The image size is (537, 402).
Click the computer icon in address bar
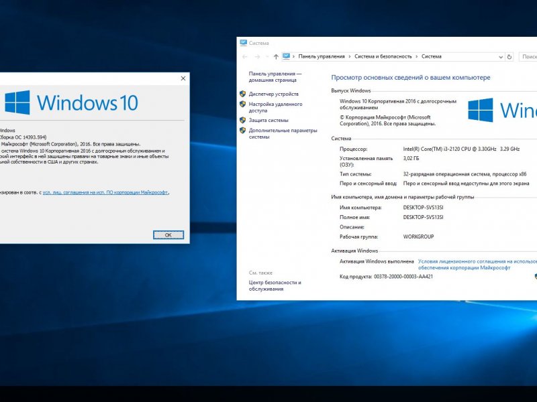coord(287,56)
